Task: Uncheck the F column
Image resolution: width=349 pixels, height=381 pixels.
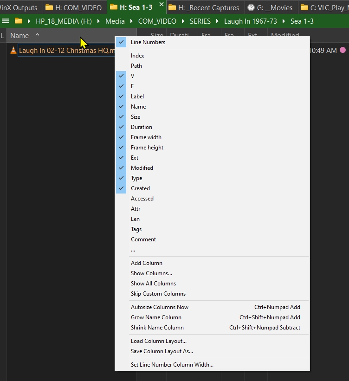Action: 213,86
